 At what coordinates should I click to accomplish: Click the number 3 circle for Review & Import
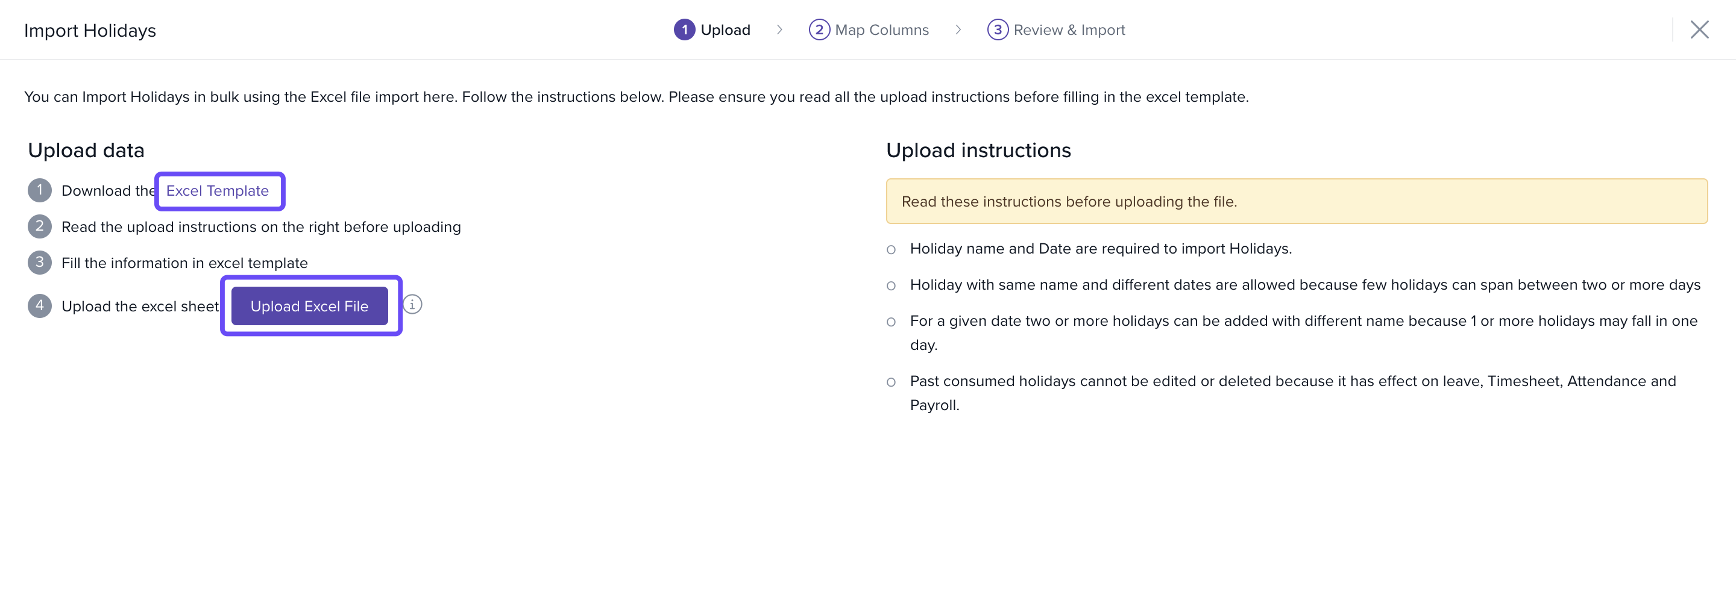[998, 30]
